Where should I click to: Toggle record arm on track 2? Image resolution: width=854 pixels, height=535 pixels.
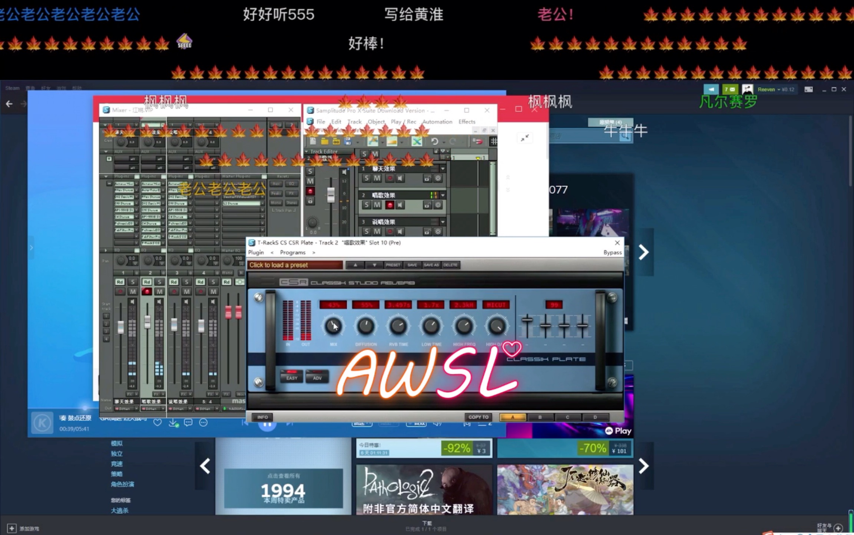[389, 205]
